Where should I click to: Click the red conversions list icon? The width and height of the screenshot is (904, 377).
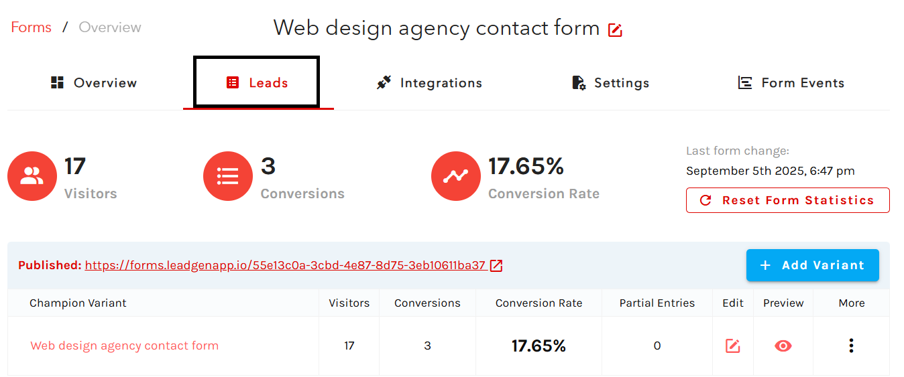[228, 176]
